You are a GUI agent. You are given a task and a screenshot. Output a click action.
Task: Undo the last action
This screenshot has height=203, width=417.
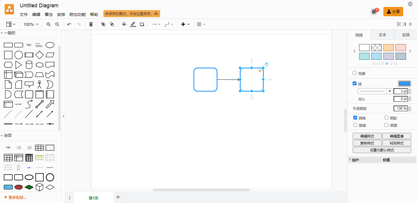click(69, 24)
